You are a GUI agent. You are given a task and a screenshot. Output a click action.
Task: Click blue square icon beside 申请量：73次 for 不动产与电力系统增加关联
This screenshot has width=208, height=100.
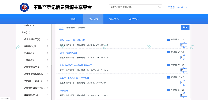(168, 40)
